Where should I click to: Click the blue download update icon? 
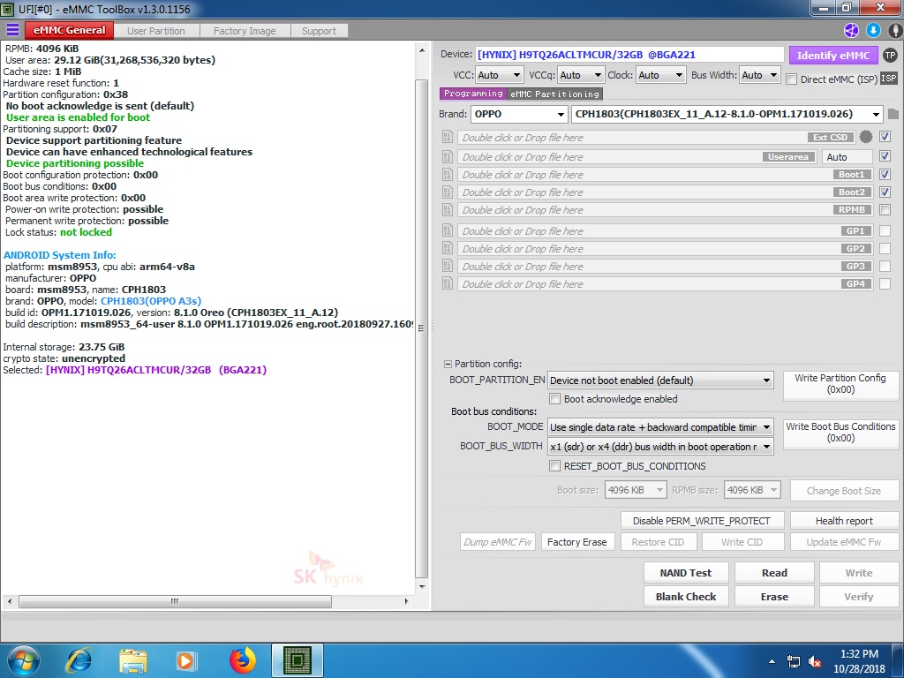(x=873, y=31)
